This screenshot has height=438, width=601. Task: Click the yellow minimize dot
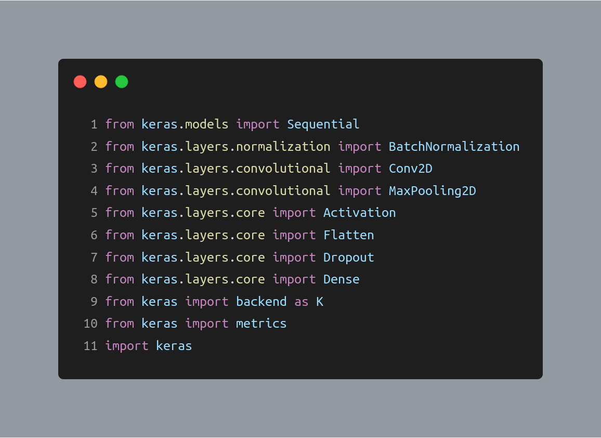coord(101,82)
